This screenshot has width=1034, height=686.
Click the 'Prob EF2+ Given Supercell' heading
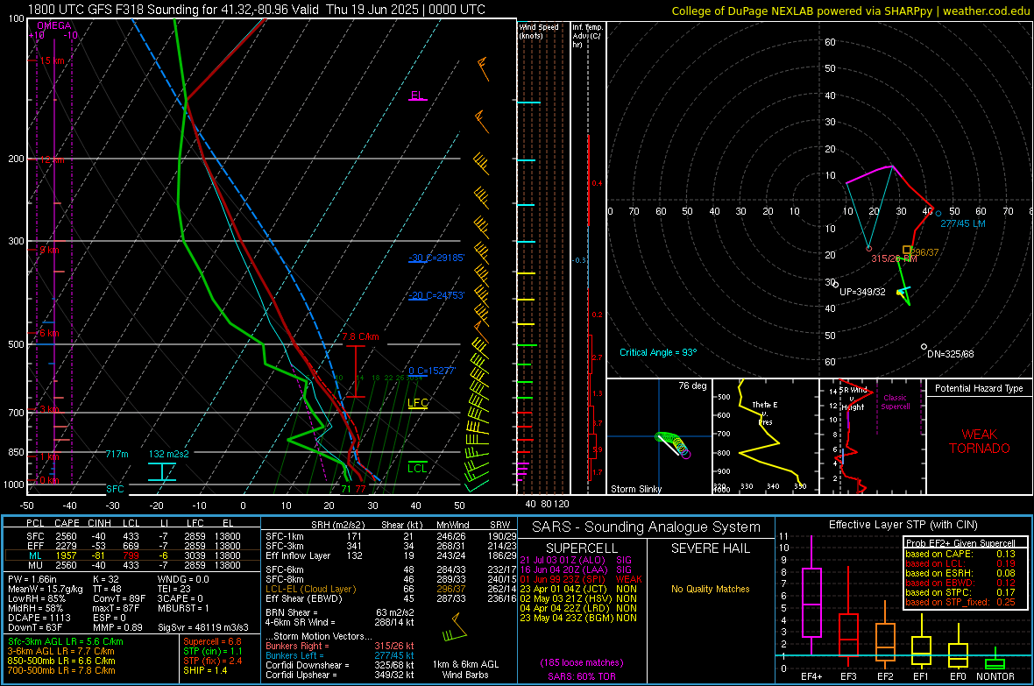(x=960, y=543)
